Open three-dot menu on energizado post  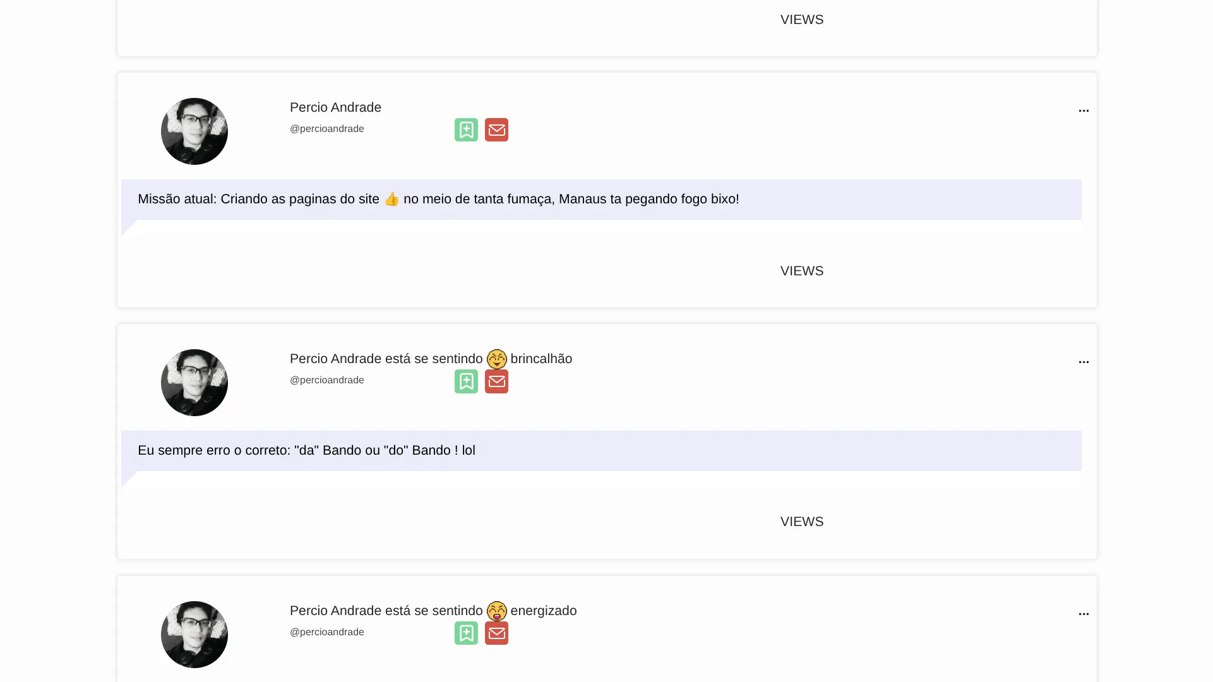[x=1084, y=614]
